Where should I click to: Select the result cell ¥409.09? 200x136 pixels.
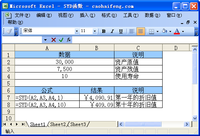click(97, 105)
